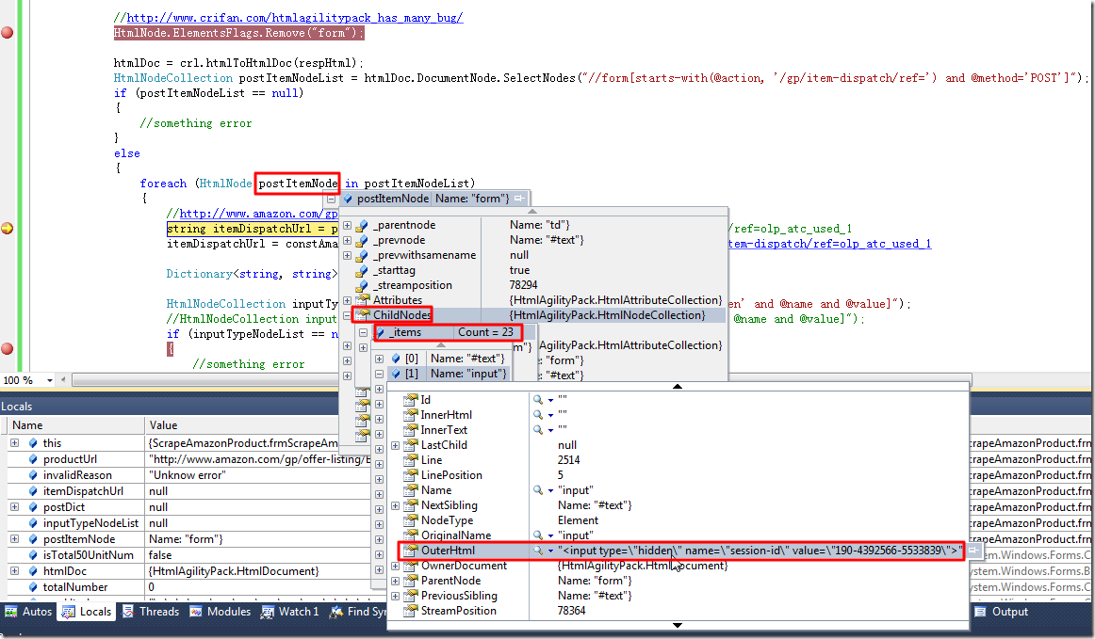Collapse the ChildNodes property
The width and height of the screenshot is (1095, 639).
point(347,315)
